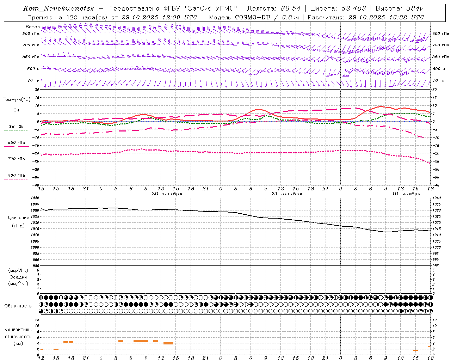The height and width of the screenshot is (361, 451).
Task: Click the '01 ноября' date label
Action: [407, 194]
